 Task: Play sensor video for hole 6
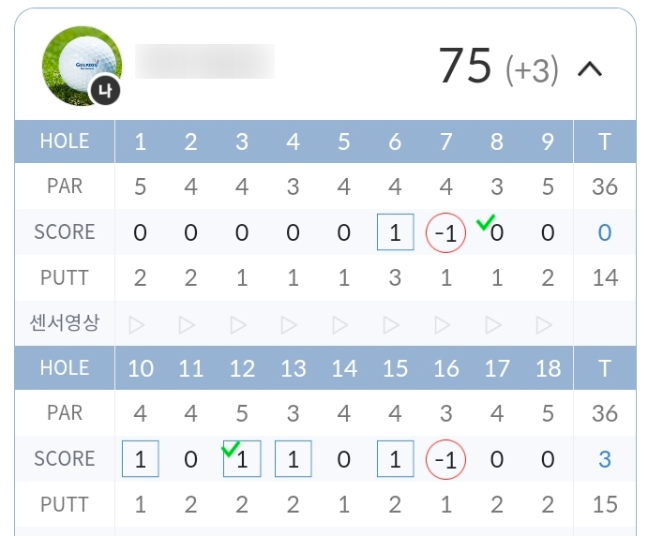391,325
